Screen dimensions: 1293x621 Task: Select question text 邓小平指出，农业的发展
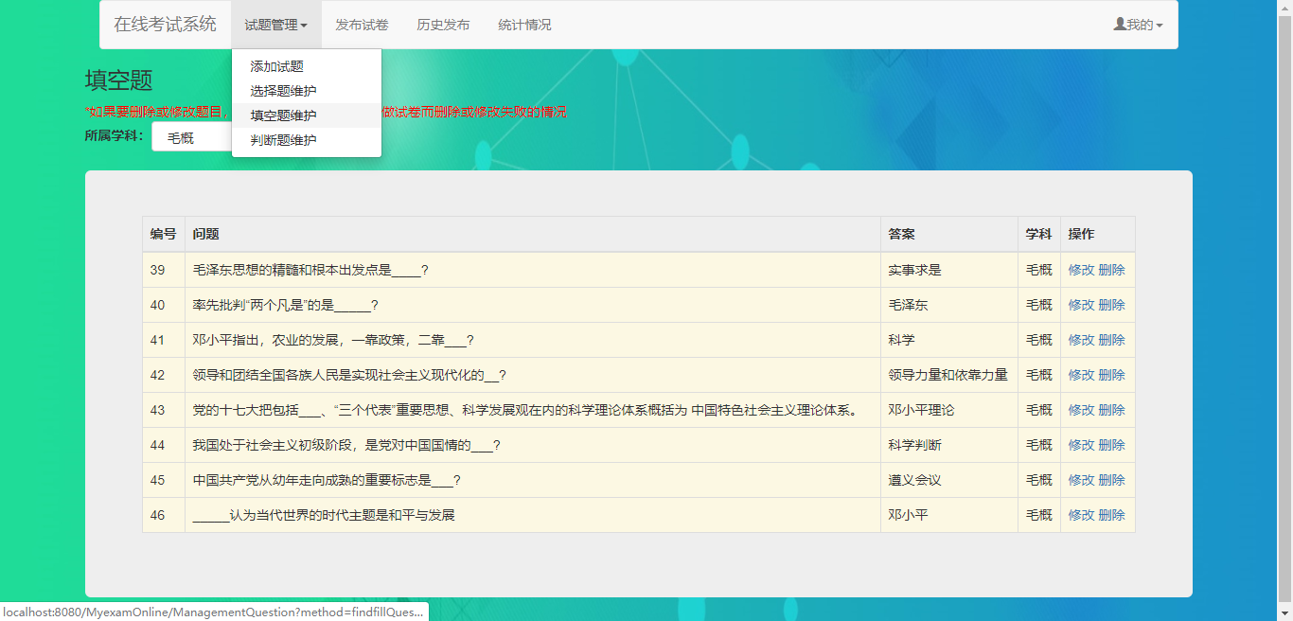[265, 340]
